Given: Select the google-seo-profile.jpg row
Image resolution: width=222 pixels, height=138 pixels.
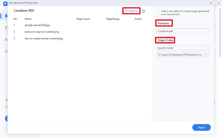Looking at the screenshot, I should tap(79, 25).
